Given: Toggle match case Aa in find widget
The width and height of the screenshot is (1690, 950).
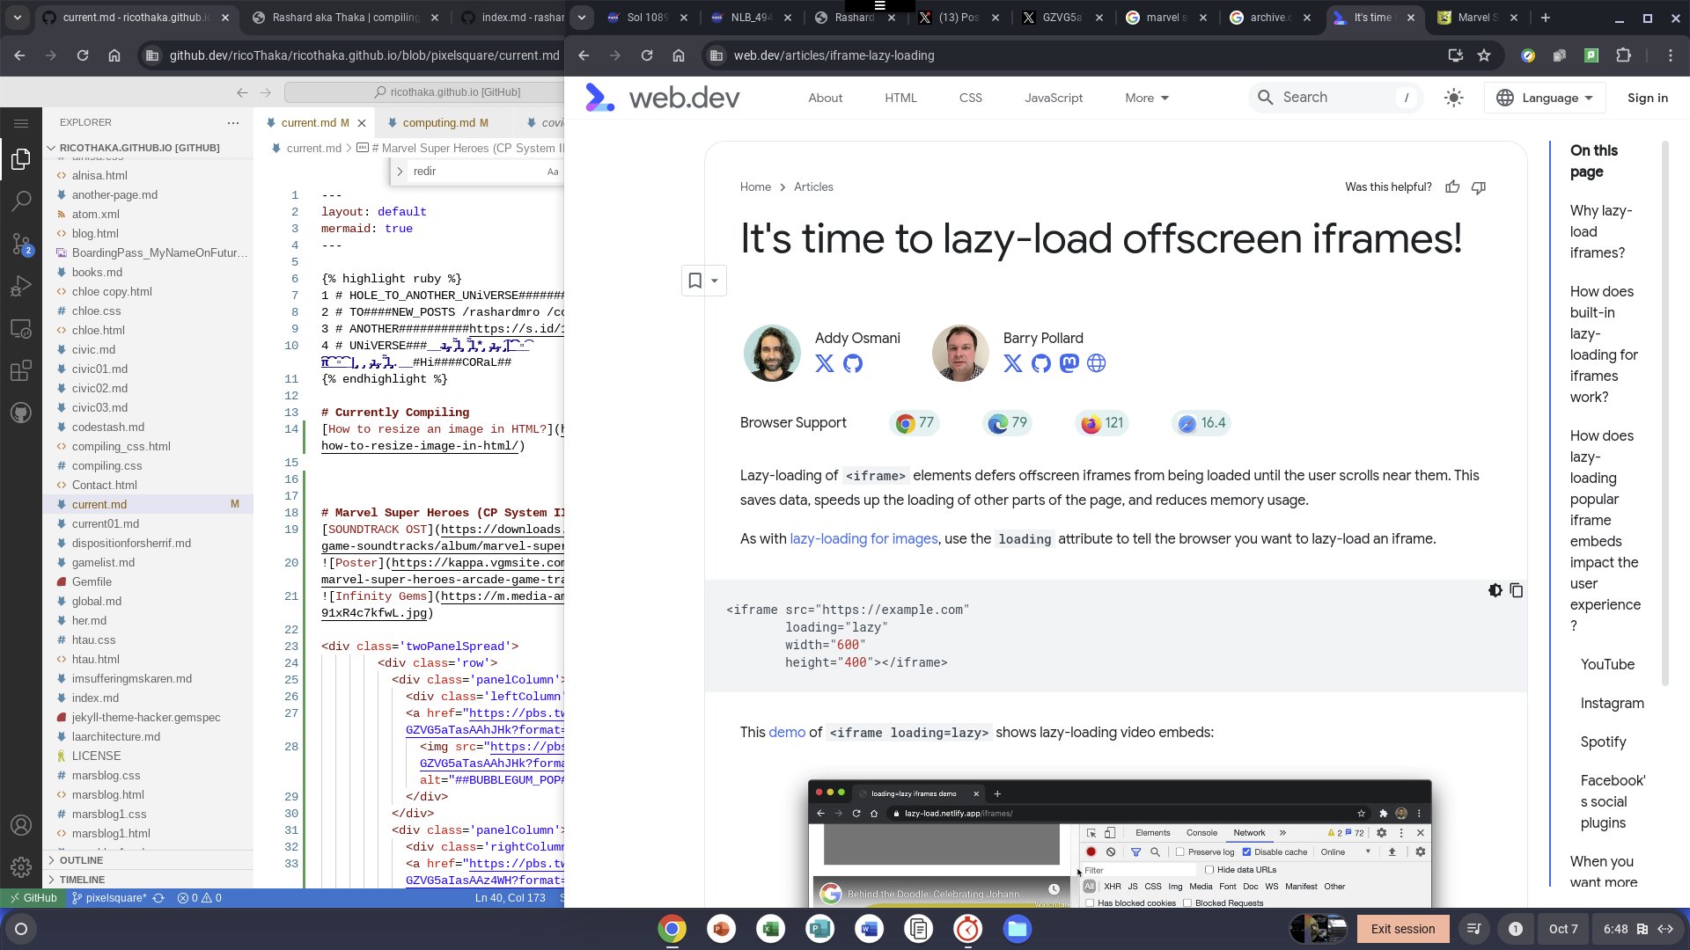Looking at the screenshot, I should pos(553,172).
